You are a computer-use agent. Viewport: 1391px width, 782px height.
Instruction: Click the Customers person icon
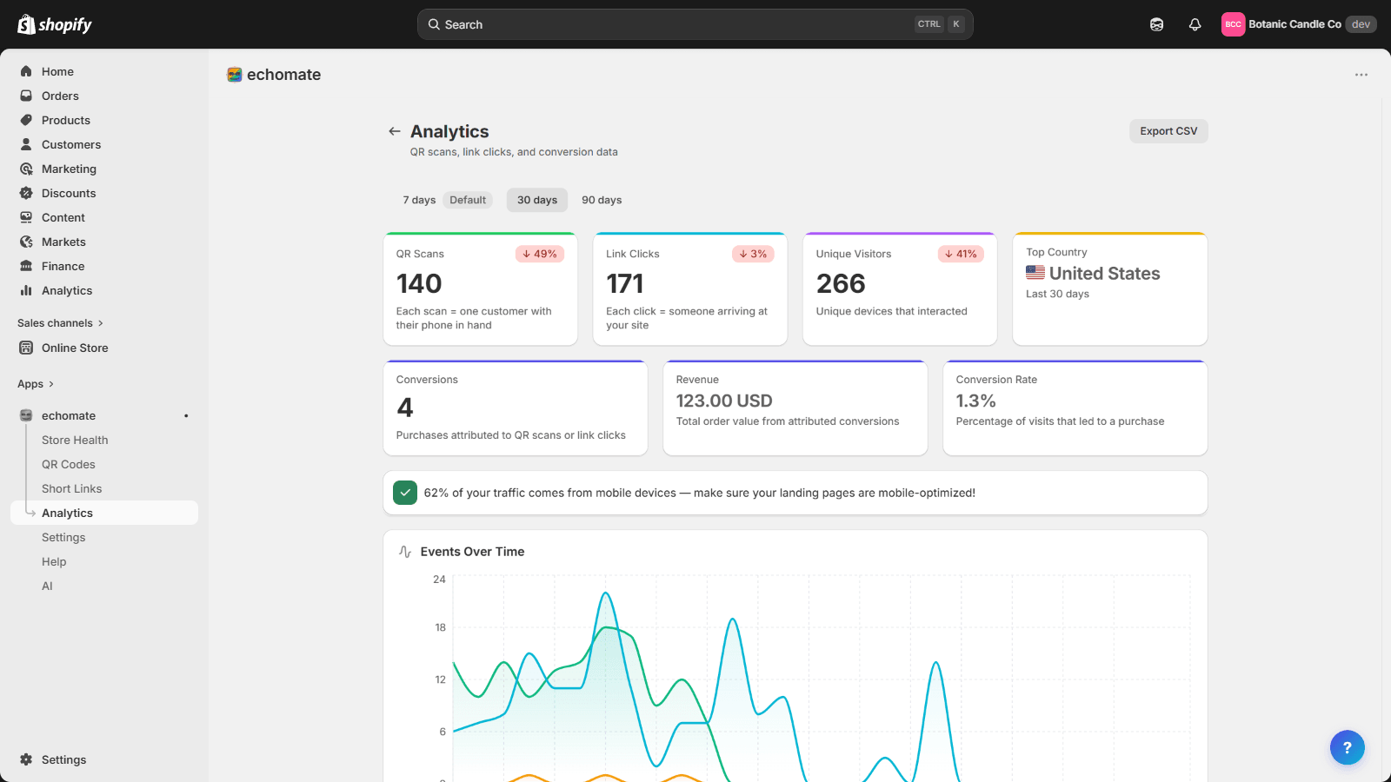[26, 144]
